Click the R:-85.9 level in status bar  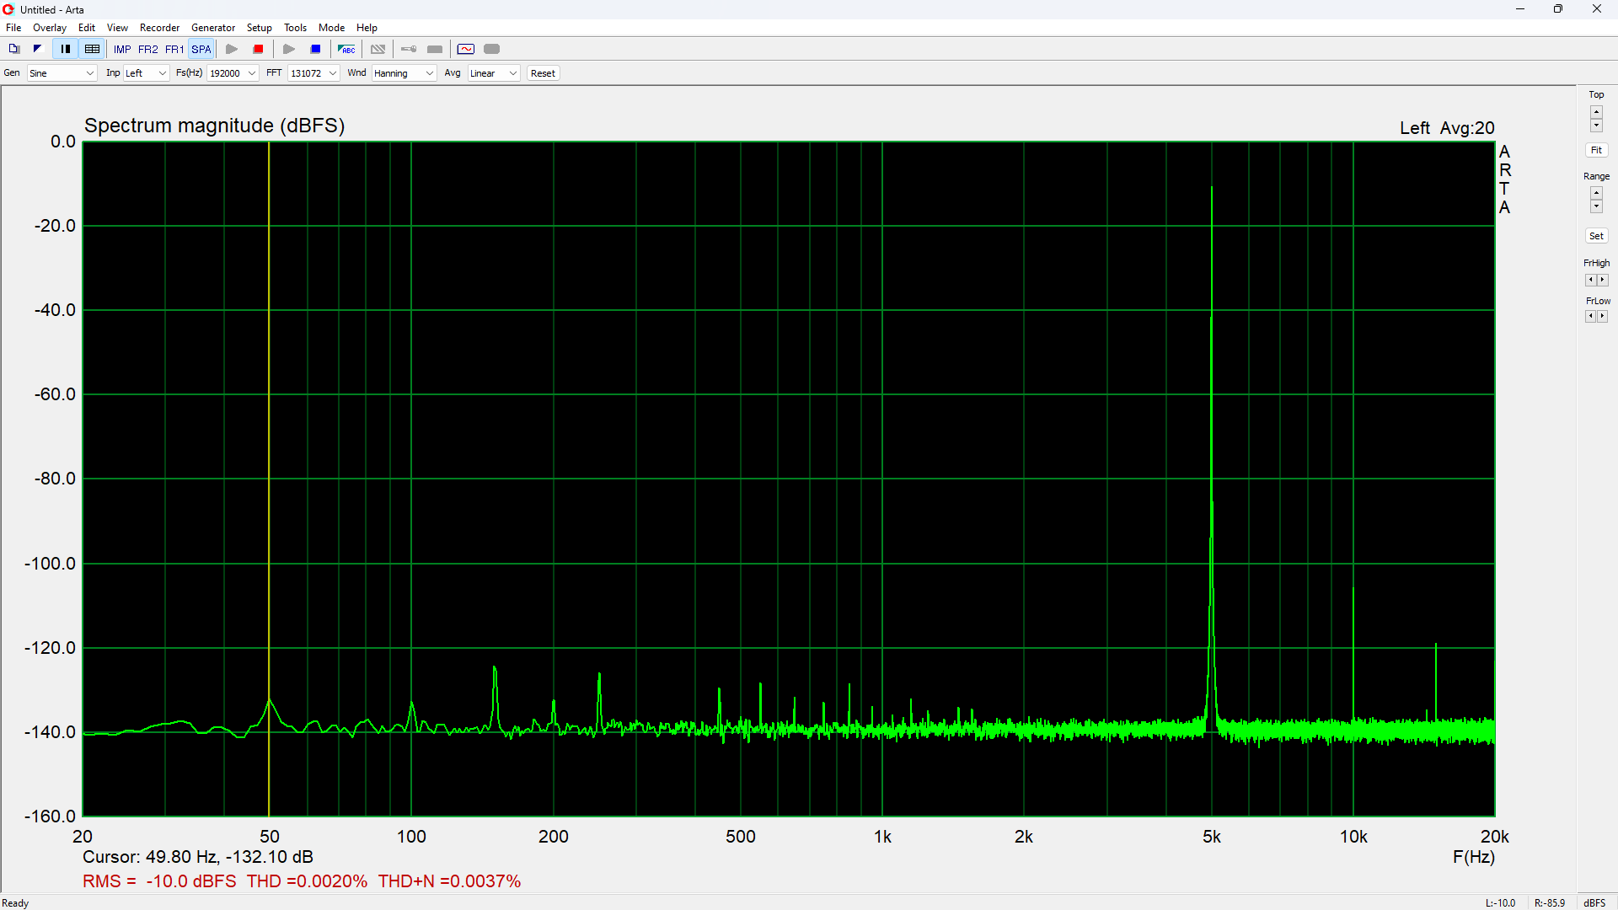point(1550,903)
